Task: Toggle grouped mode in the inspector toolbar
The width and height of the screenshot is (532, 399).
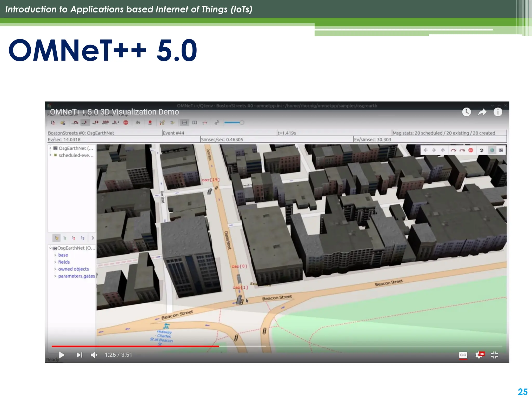Action: [x=56, y=238]
